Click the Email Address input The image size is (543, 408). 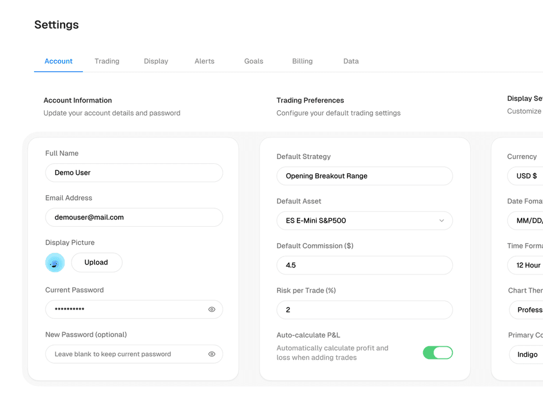(134, 217)
